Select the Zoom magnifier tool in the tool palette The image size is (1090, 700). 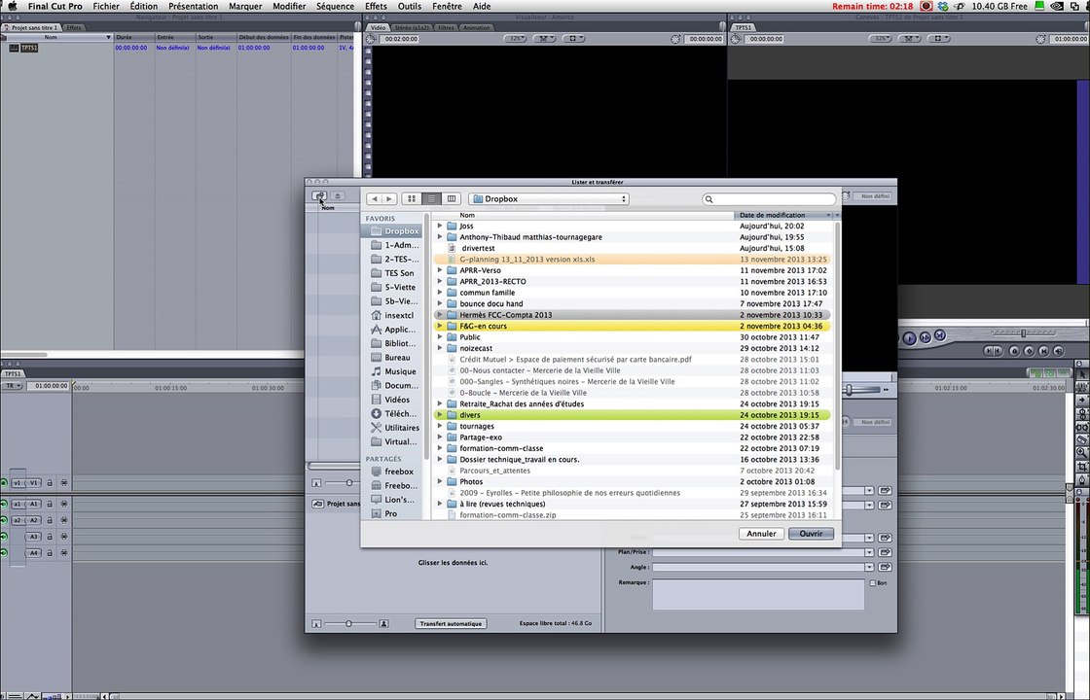1082,453
